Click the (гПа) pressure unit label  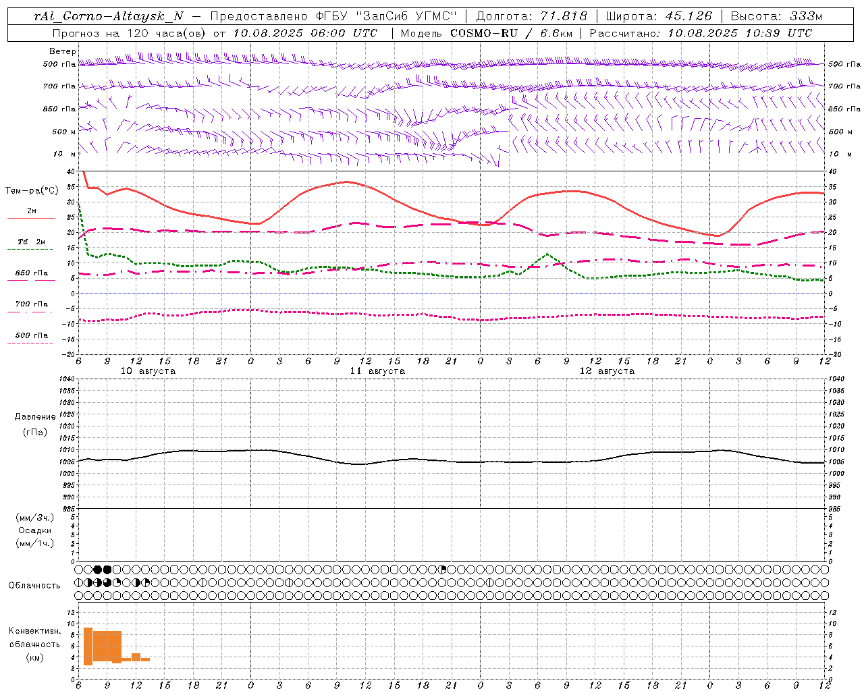point(35,432)
